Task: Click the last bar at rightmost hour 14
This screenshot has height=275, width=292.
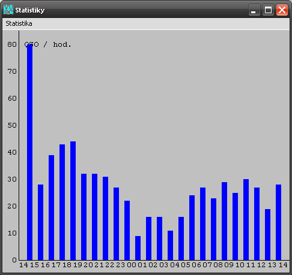Action: [x=278, y=222]
